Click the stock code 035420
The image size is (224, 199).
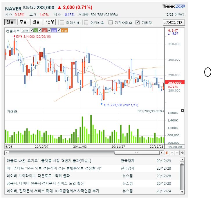point(29,7)
